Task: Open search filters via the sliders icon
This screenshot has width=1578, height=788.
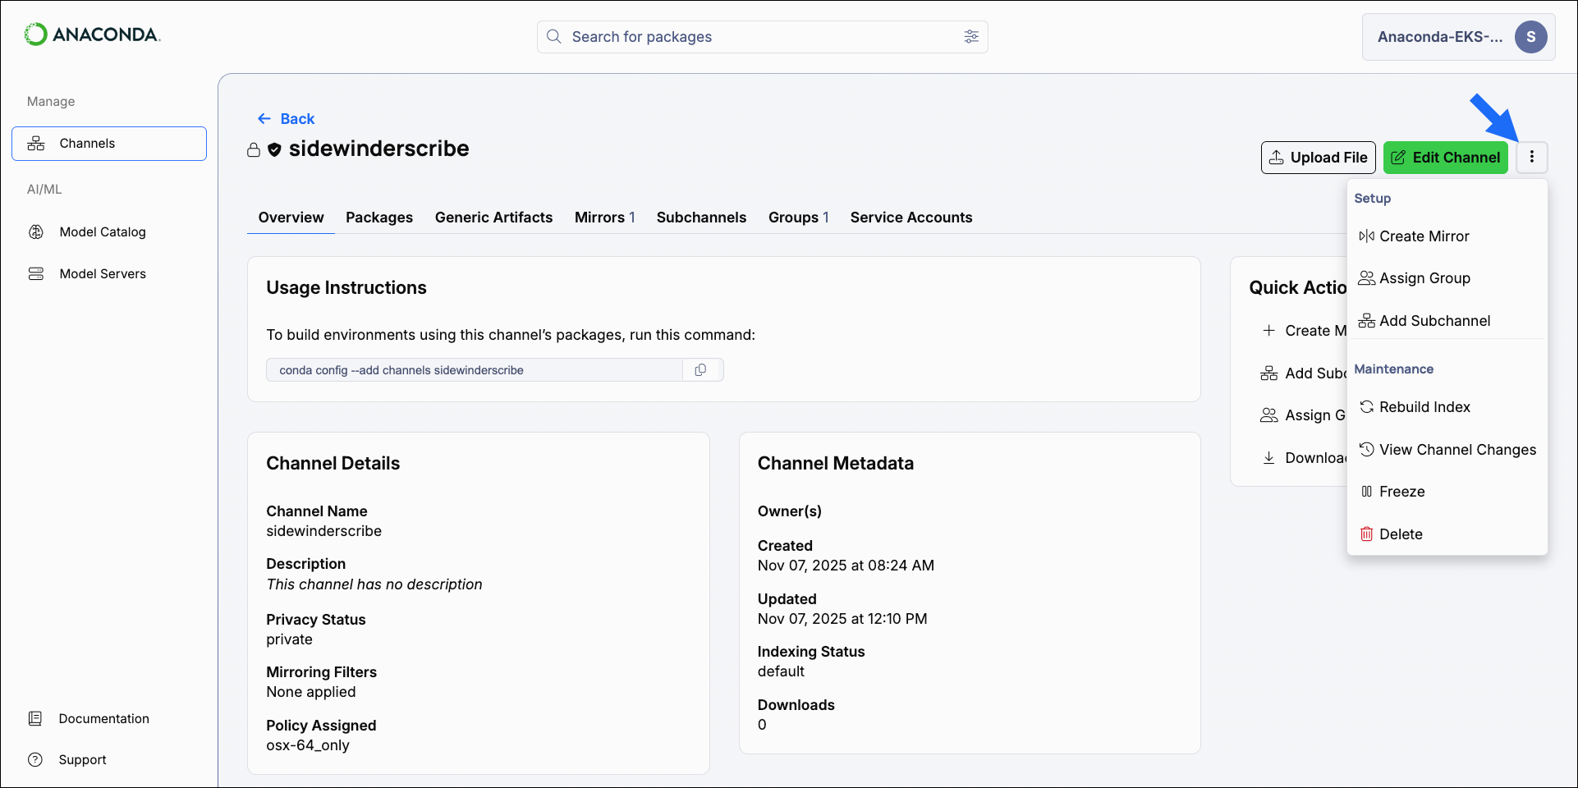Action: coord(971,37)
